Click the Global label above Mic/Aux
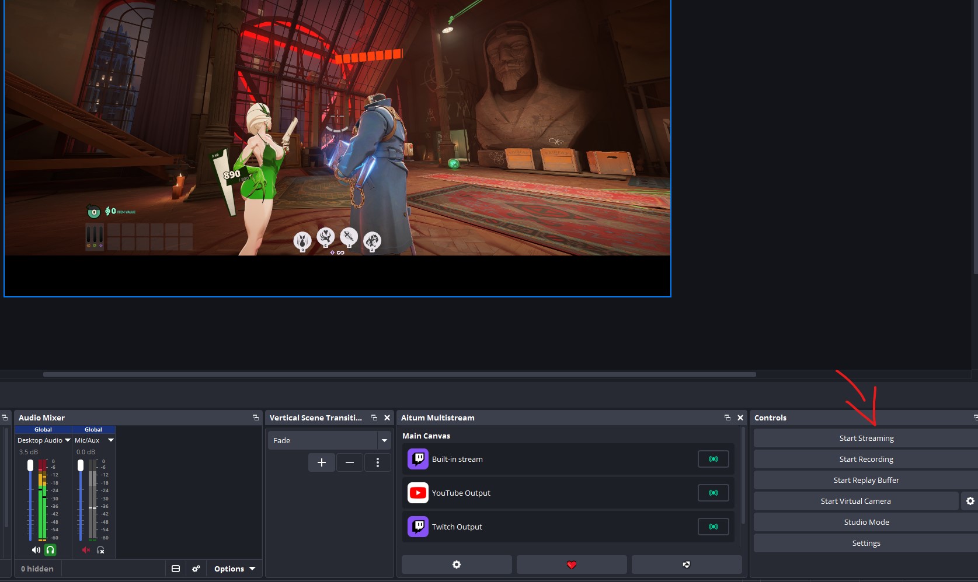Viewport: 978px width, 582px height. (x=93, y=430)
